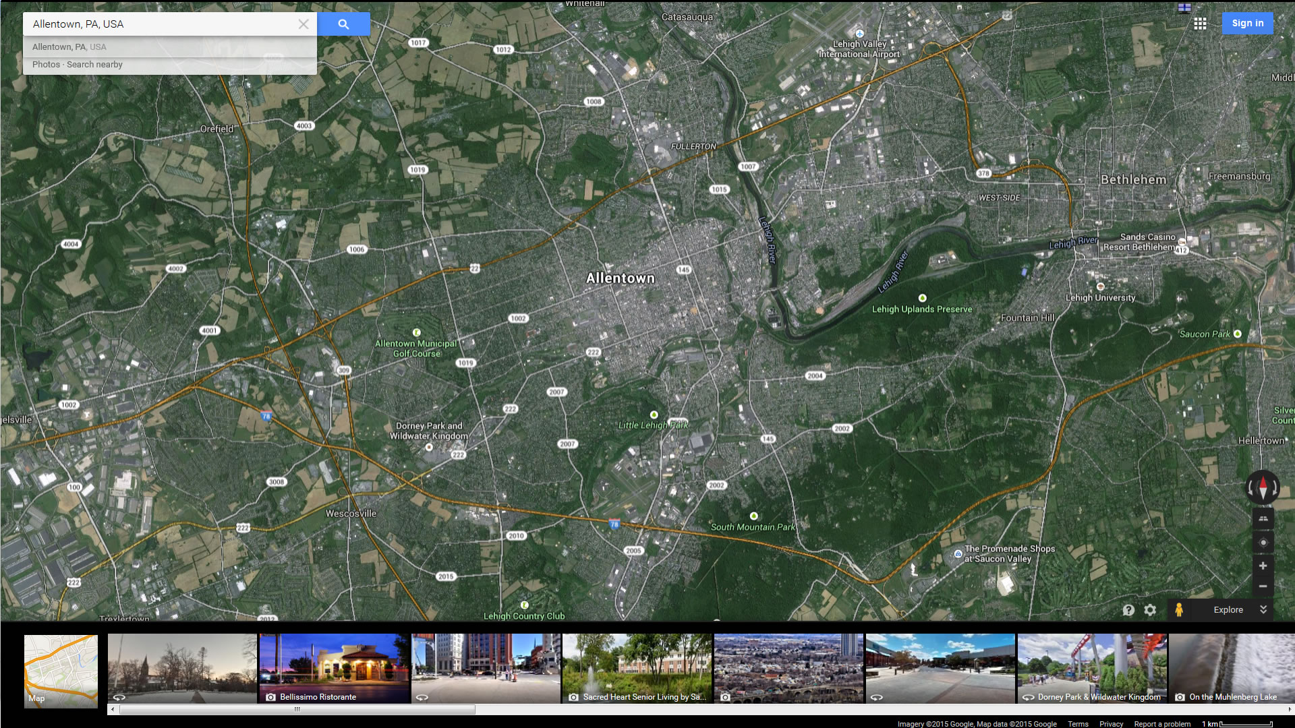
Task: Reset the compass to north
Action: click(x=1263, y=487)
